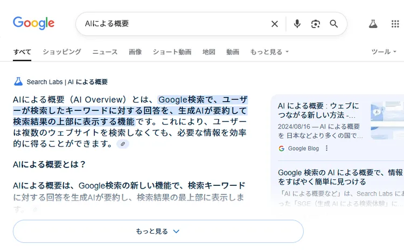The image size is (404, 252).
Task: Open Google Blog result options menu
Action: coord(326,149)
